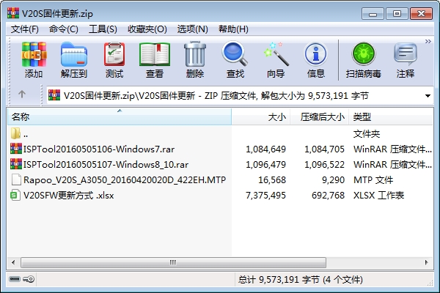
Task: Open the 帮助(H) menu
Action: (233, 29)
